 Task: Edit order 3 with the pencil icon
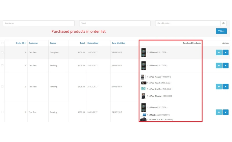pos(225,65)
